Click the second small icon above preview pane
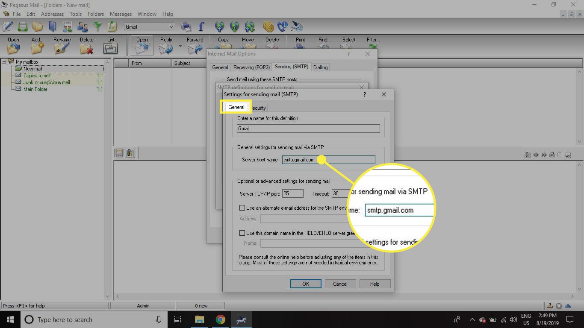Image resolution: width=584 pixels, height=328 pixels. tap(130, 153)
